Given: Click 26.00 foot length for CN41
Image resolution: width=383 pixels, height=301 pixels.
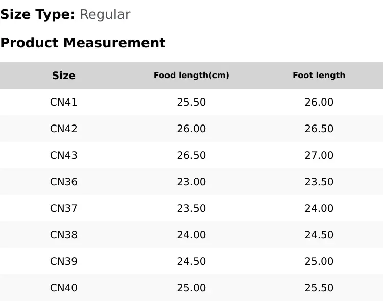Looking at the screenshot, I should point(319,102).
